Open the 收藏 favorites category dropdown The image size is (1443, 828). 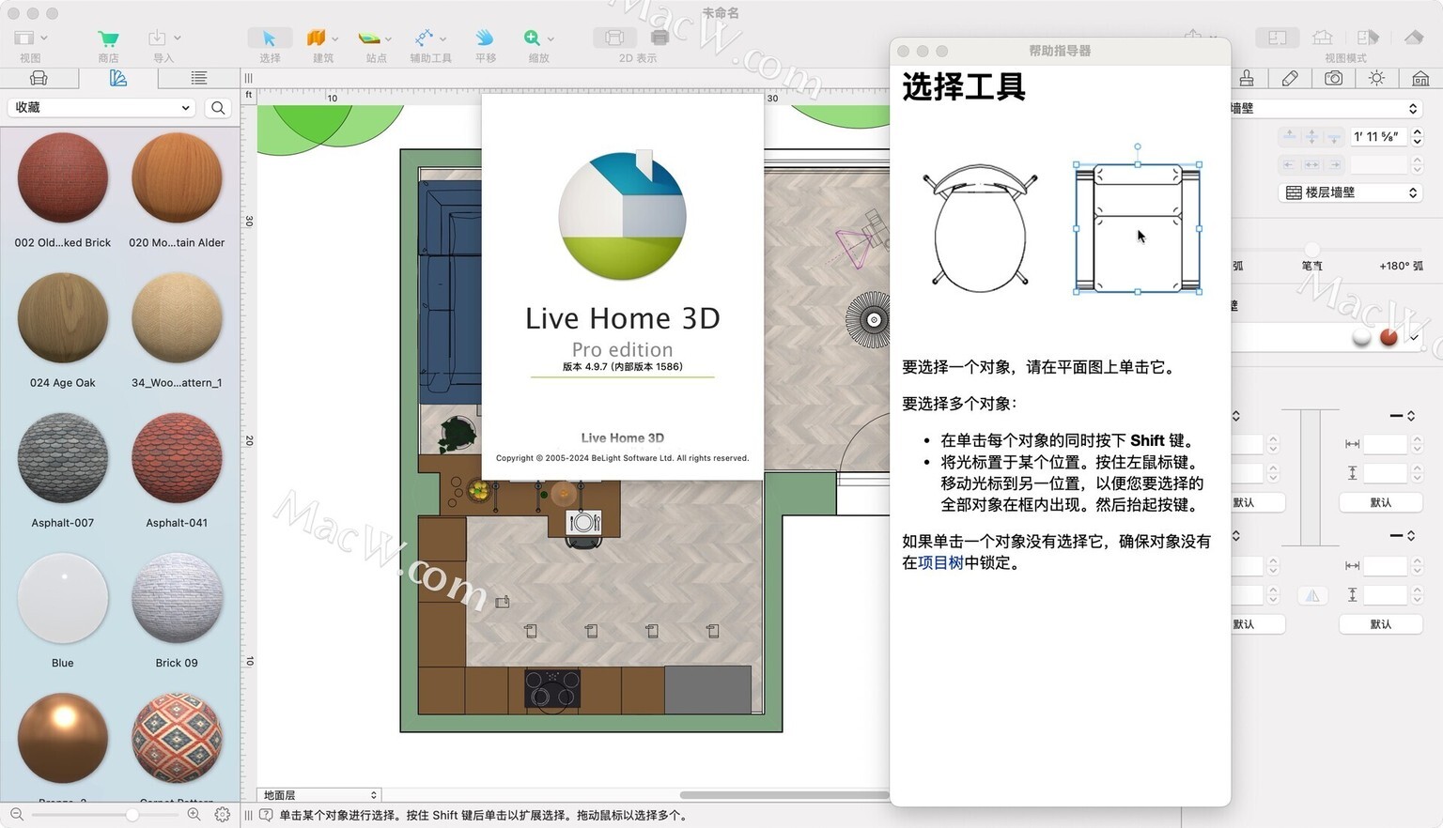[x=101, y=108]
